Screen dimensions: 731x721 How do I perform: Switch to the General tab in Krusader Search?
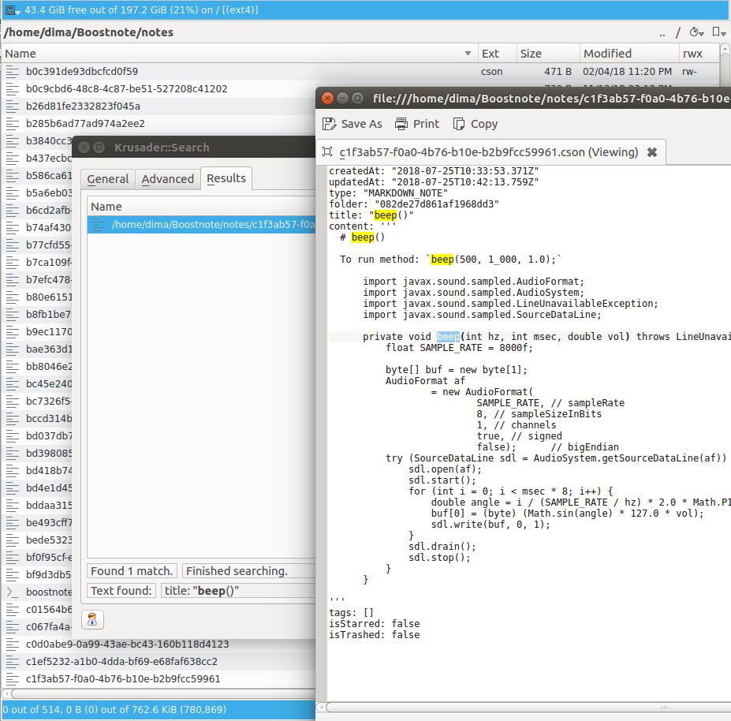point(108,179)
